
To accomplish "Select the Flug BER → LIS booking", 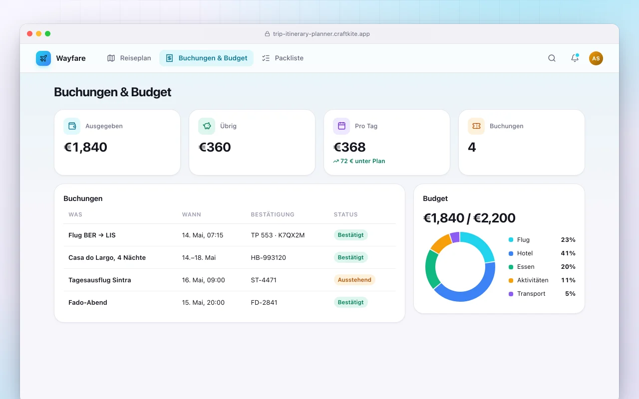I will (x=230, y=235).
